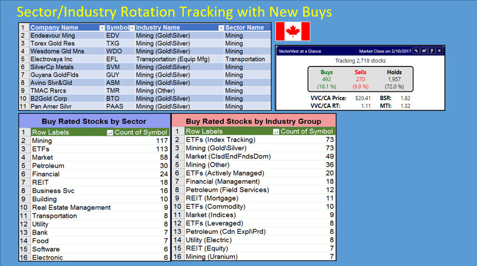Click the Holds count 1,957
Viewport: 477px width, 266px height.
click(x=394, y=79)
